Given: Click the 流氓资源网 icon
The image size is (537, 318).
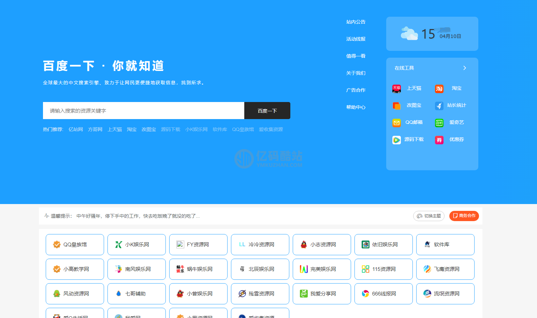Looking at the screenshot, I should pos(427,293).
